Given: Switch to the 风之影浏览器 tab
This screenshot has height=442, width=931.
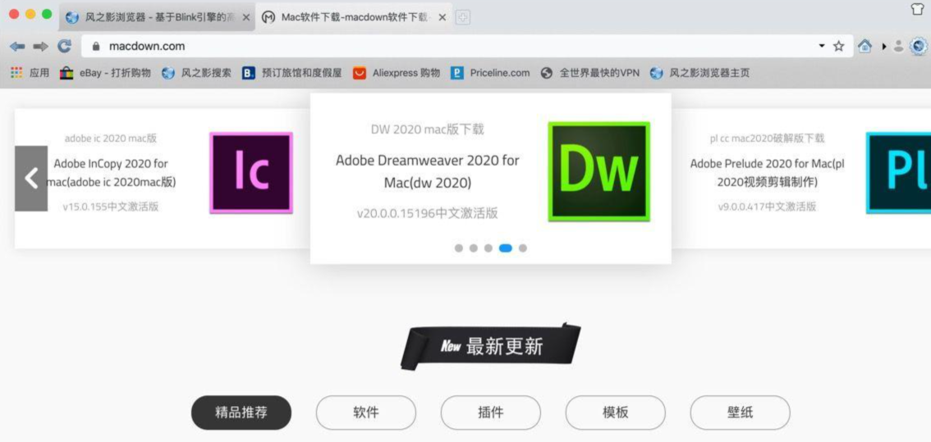Looking at the screenshot, I should 158,17.
